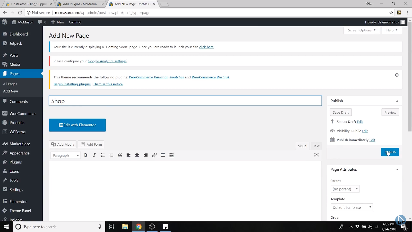Image resolution: width=412 pixels, height=232 pixels.
Task: Click the Save Draft button
Action: point(341,112)
